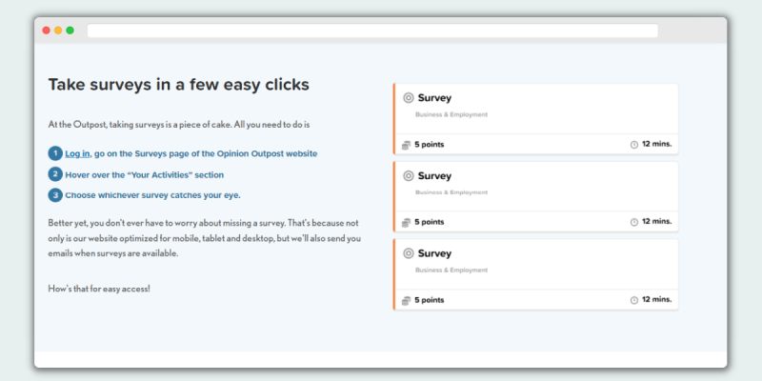
Task: Click the target icon on first Survey card
Action: point(409,98)
